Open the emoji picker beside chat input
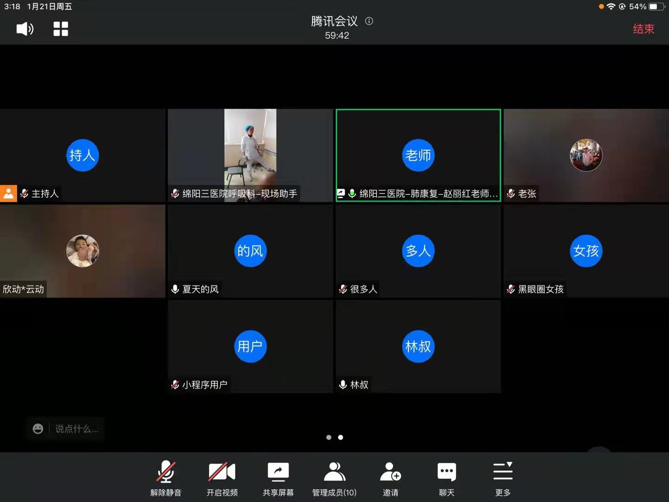 38,429
